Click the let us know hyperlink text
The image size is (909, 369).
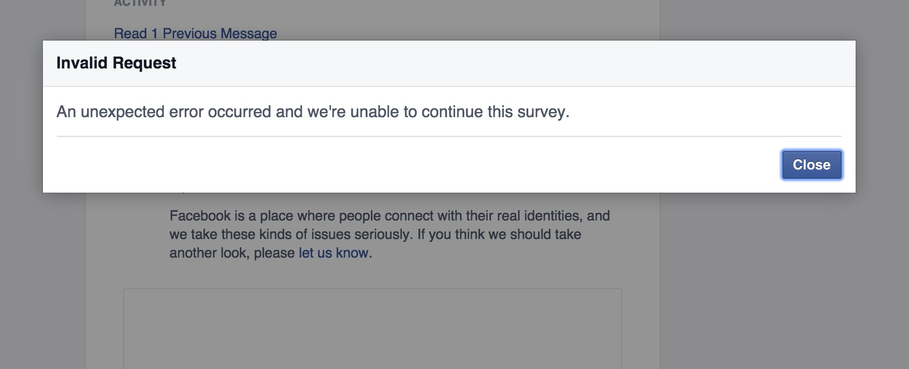pyautogui.click(x=332, y=252)
